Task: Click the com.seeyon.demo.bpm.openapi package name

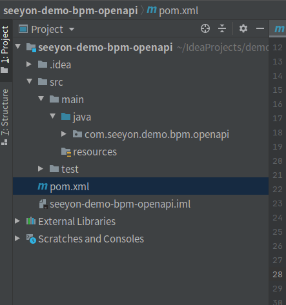Action: coord(157,135)
